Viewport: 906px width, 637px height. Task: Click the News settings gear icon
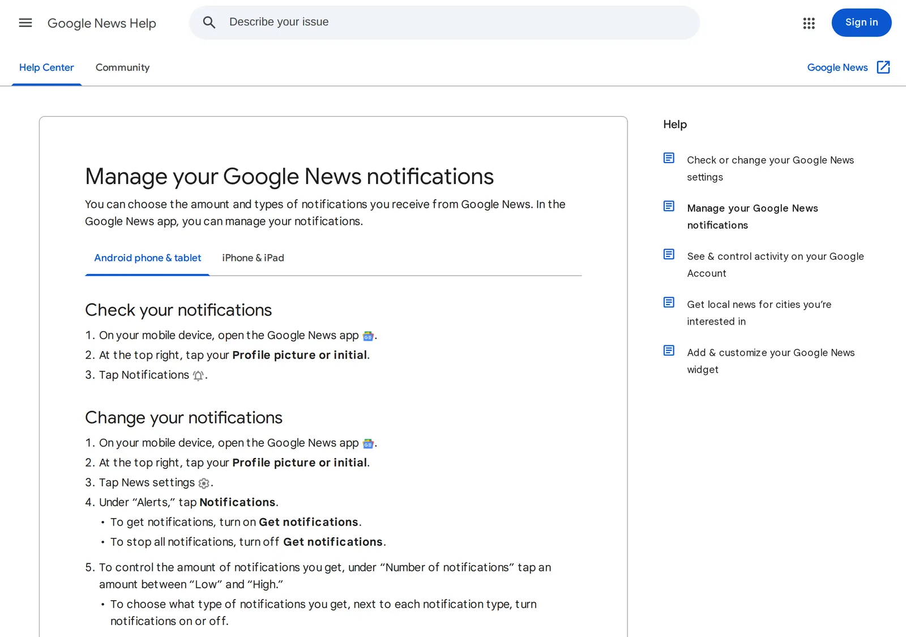204,484
